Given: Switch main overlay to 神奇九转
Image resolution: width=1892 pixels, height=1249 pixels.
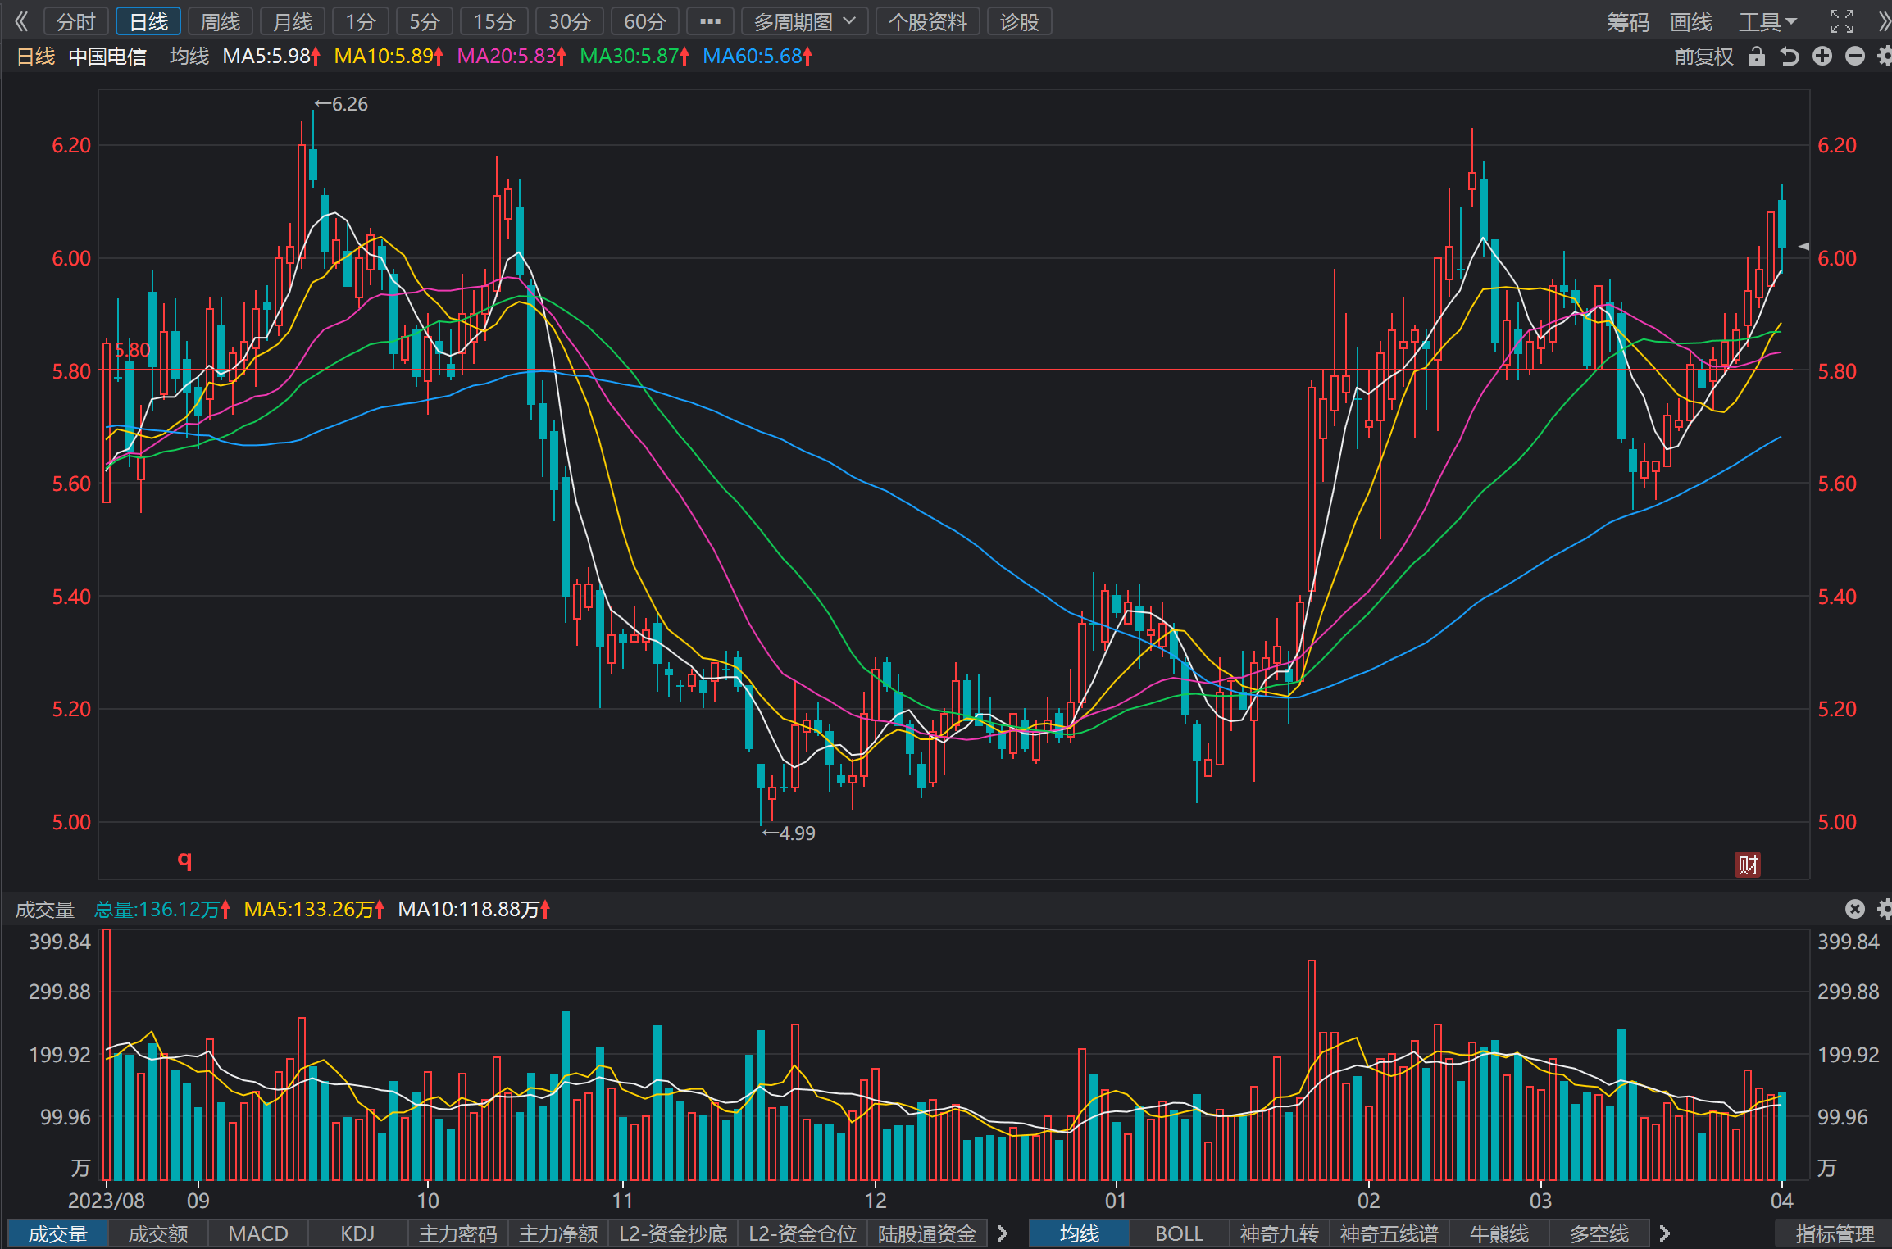Looking at the screenshot, I should 1279,1233.
